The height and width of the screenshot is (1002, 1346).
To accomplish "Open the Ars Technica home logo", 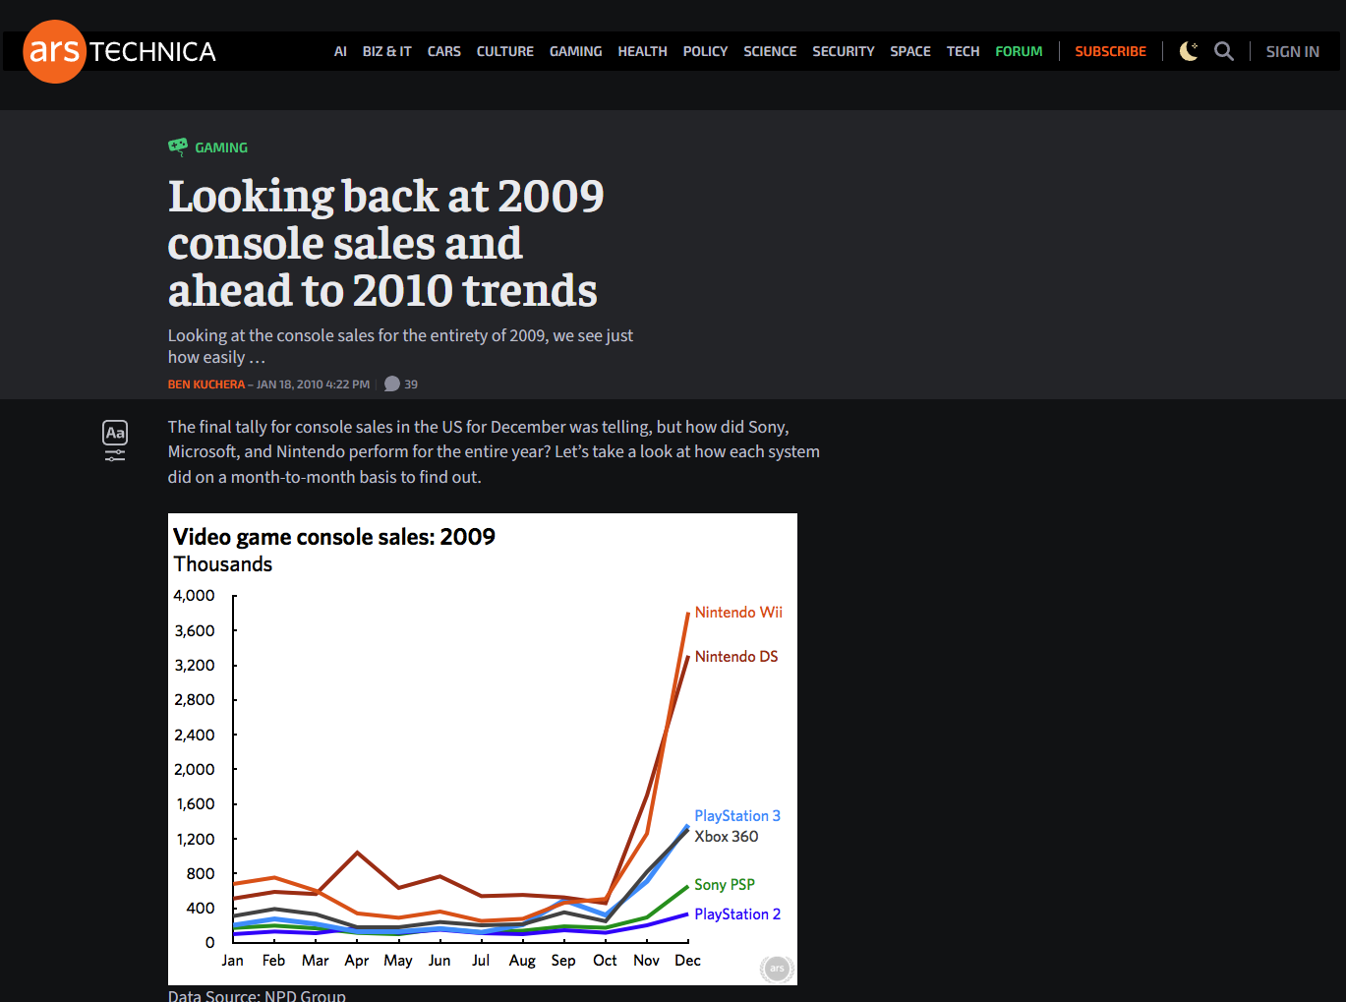I will (119, 51).
